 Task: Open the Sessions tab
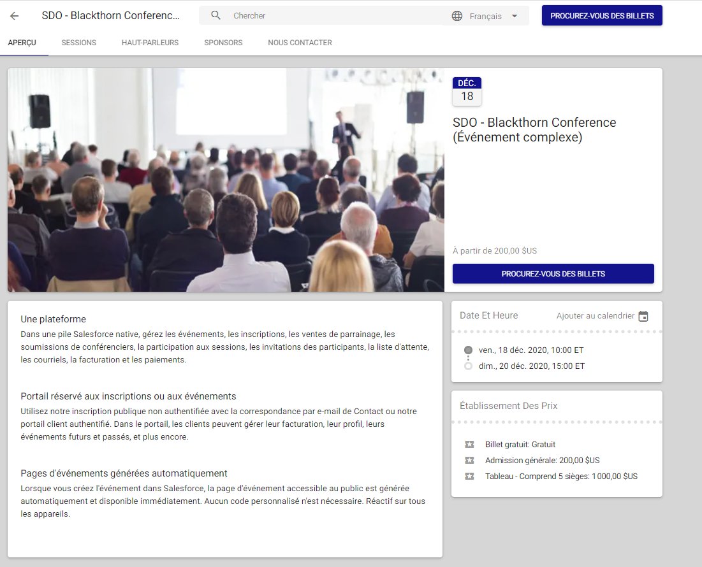[79, 43]
